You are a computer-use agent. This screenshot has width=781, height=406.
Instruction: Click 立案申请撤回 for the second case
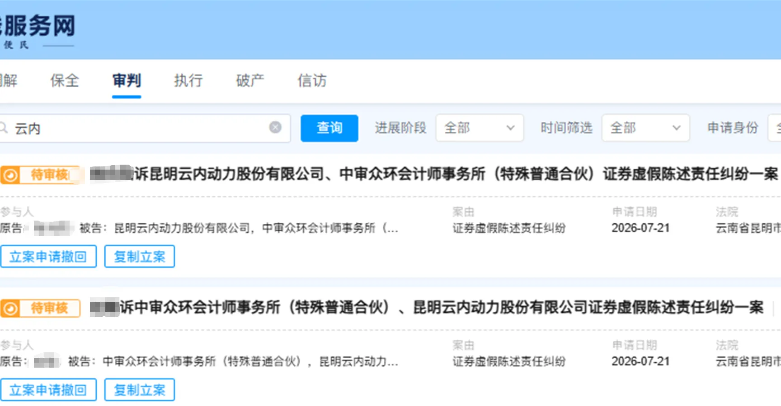pyautogui.click(x=48, y=390)
